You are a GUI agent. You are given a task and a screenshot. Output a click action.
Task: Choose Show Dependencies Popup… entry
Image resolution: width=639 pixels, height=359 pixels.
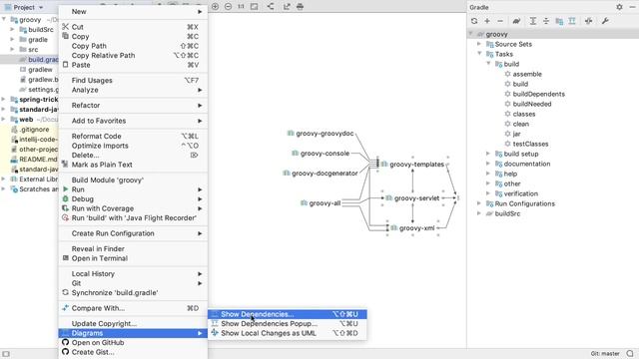point(288,323)
